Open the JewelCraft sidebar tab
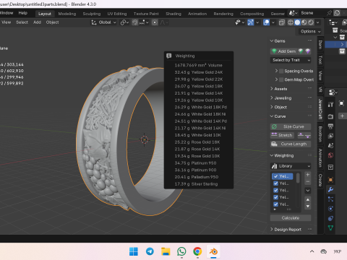Image resolution: width=347 pixels, height=260 pixels. click(x=320, y=109)
